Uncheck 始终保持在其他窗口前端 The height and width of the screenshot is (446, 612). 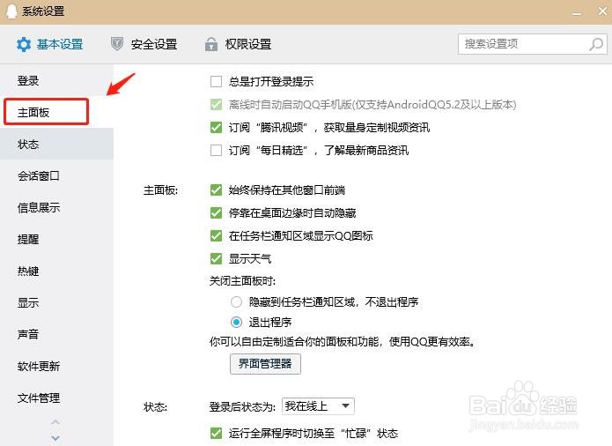point(216,190)
